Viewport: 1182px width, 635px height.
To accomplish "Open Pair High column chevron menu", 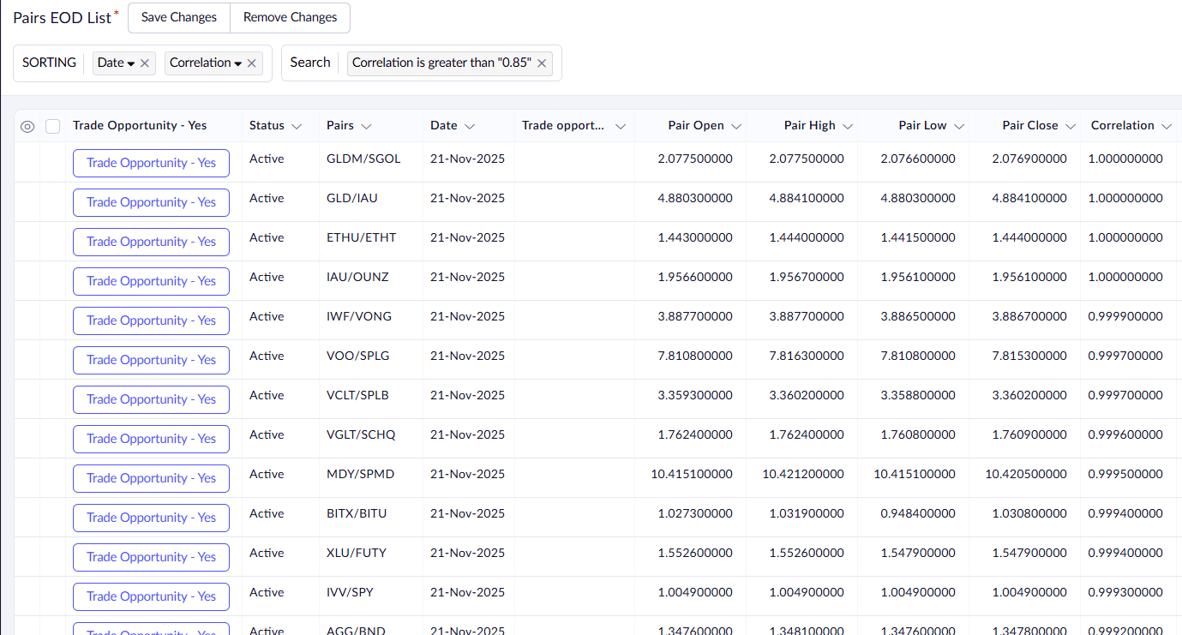I will click(848, 126).
